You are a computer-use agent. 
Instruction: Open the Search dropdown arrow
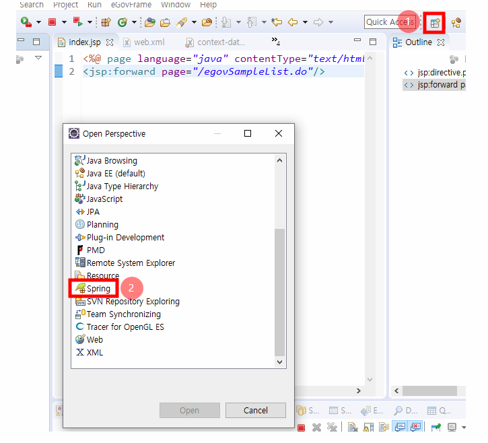[x=194, y=22]
